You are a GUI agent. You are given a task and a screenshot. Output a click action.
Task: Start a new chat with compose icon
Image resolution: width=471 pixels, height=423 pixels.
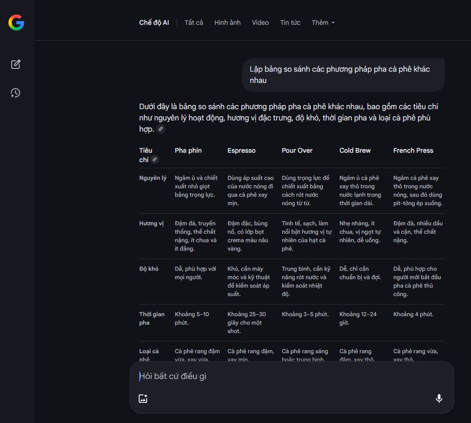click(16, 64)
